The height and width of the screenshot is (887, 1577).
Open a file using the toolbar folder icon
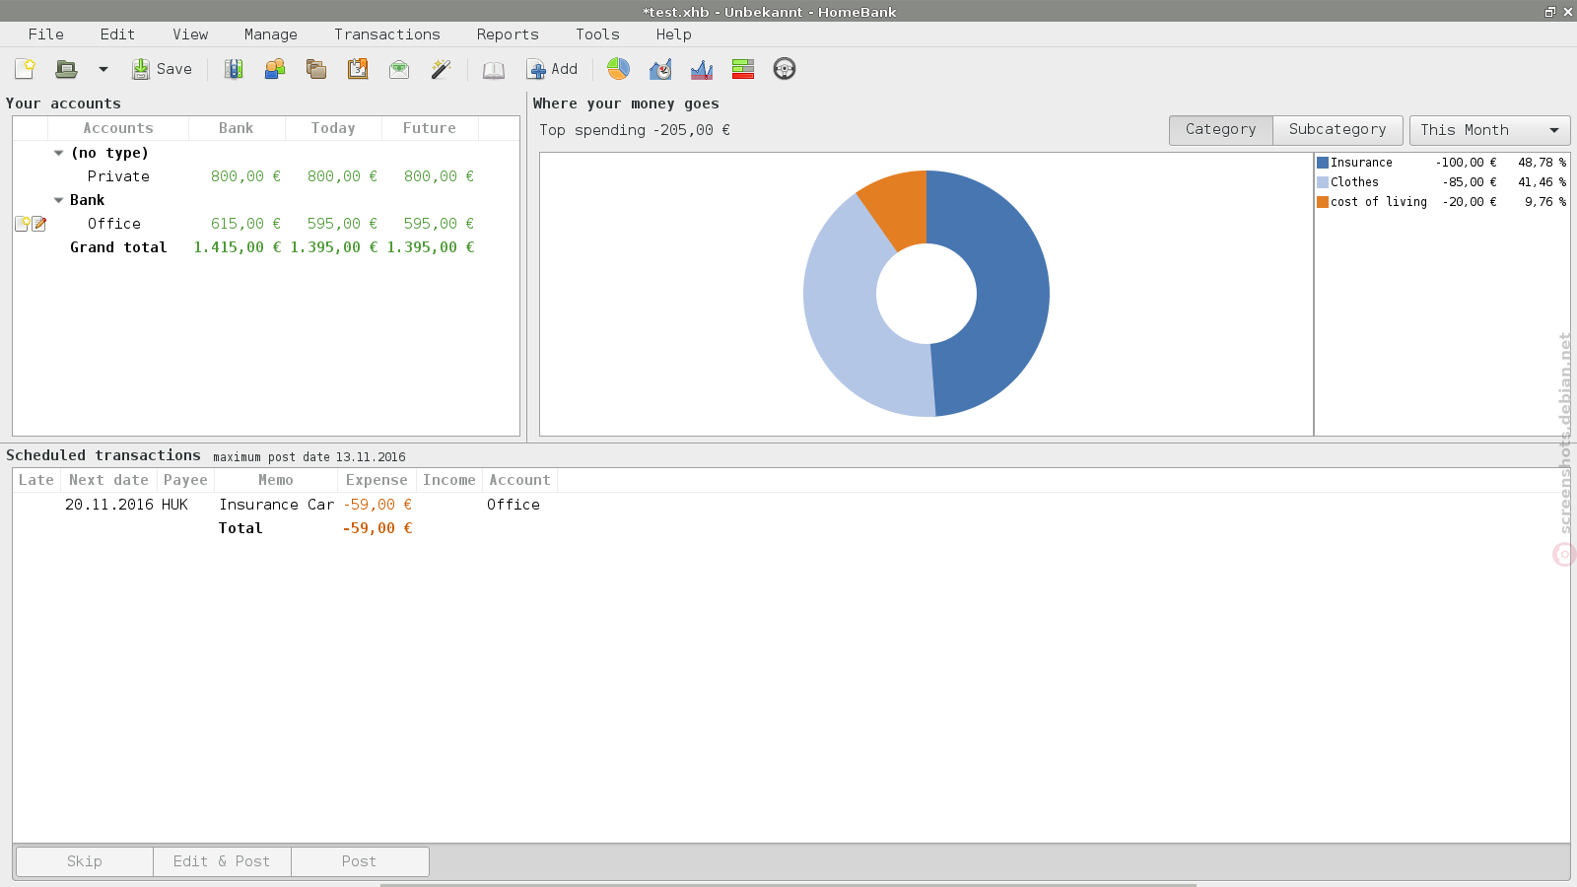click(x=66, y=69)
